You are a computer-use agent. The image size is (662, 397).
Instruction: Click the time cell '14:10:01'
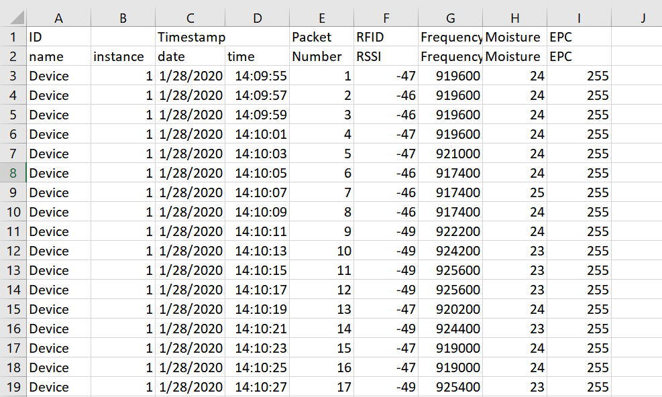tap(257, 134)
